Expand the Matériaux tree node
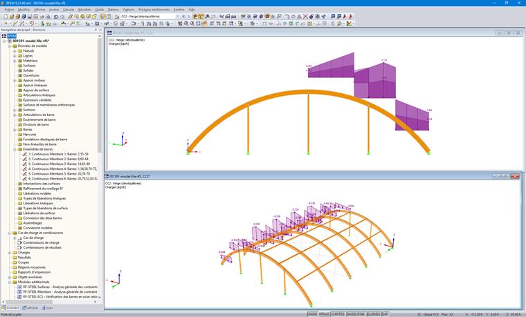This screenshot has width=526, height=317. click(x=15, y=61)
